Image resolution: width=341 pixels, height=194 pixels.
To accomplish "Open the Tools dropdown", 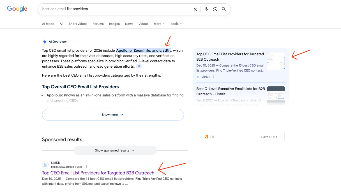I will click(x=176, y=24).
